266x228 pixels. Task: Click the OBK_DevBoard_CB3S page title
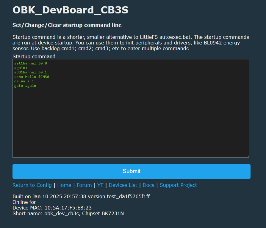[71, 10]
